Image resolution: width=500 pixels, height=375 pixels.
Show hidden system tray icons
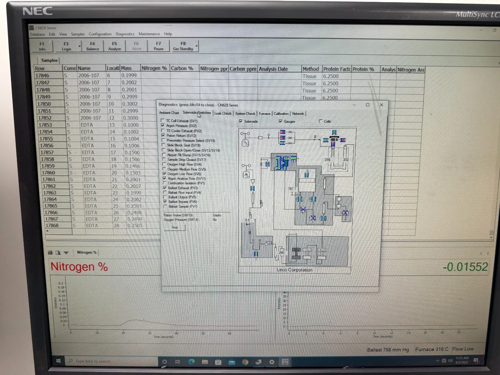437,361
